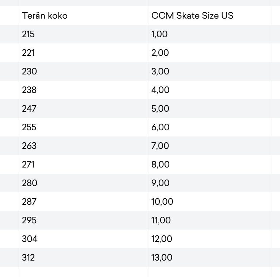Click the 12,00 skate size cell
This screenshot has height=277, width=280.
pos(162,239)
